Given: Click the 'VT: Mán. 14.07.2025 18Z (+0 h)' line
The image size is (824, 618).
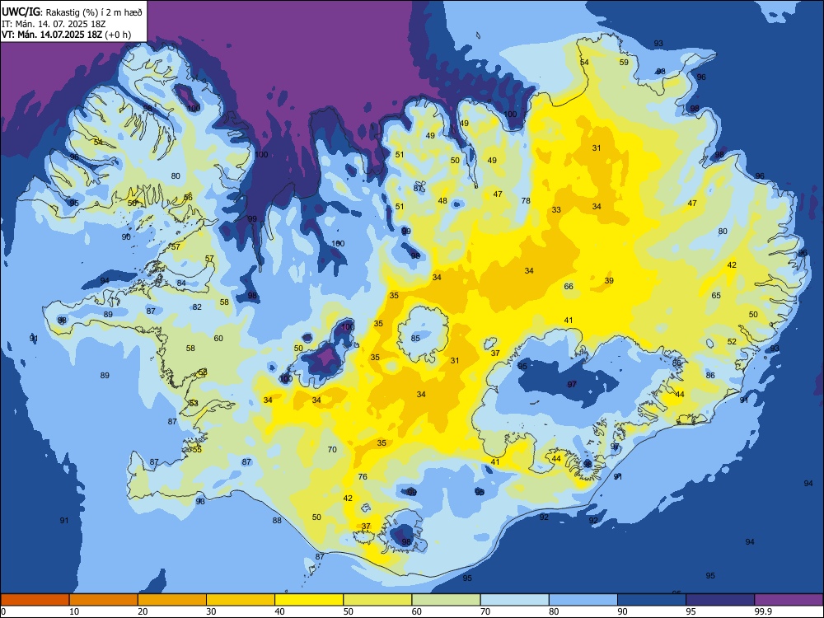Looking at the screenshot, I should [66, 35].
